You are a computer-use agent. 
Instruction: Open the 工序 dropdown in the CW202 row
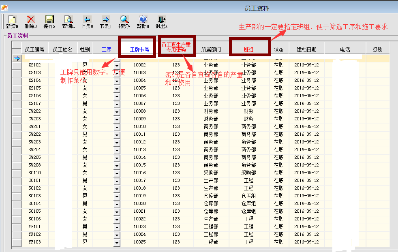(117, 111)
